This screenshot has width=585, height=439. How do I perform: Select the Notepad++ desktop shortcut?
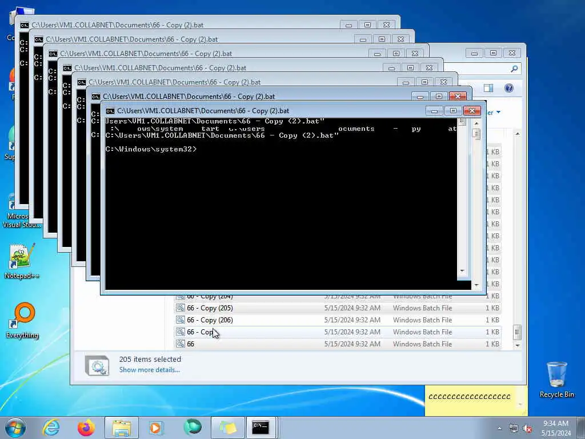(22, 261)
